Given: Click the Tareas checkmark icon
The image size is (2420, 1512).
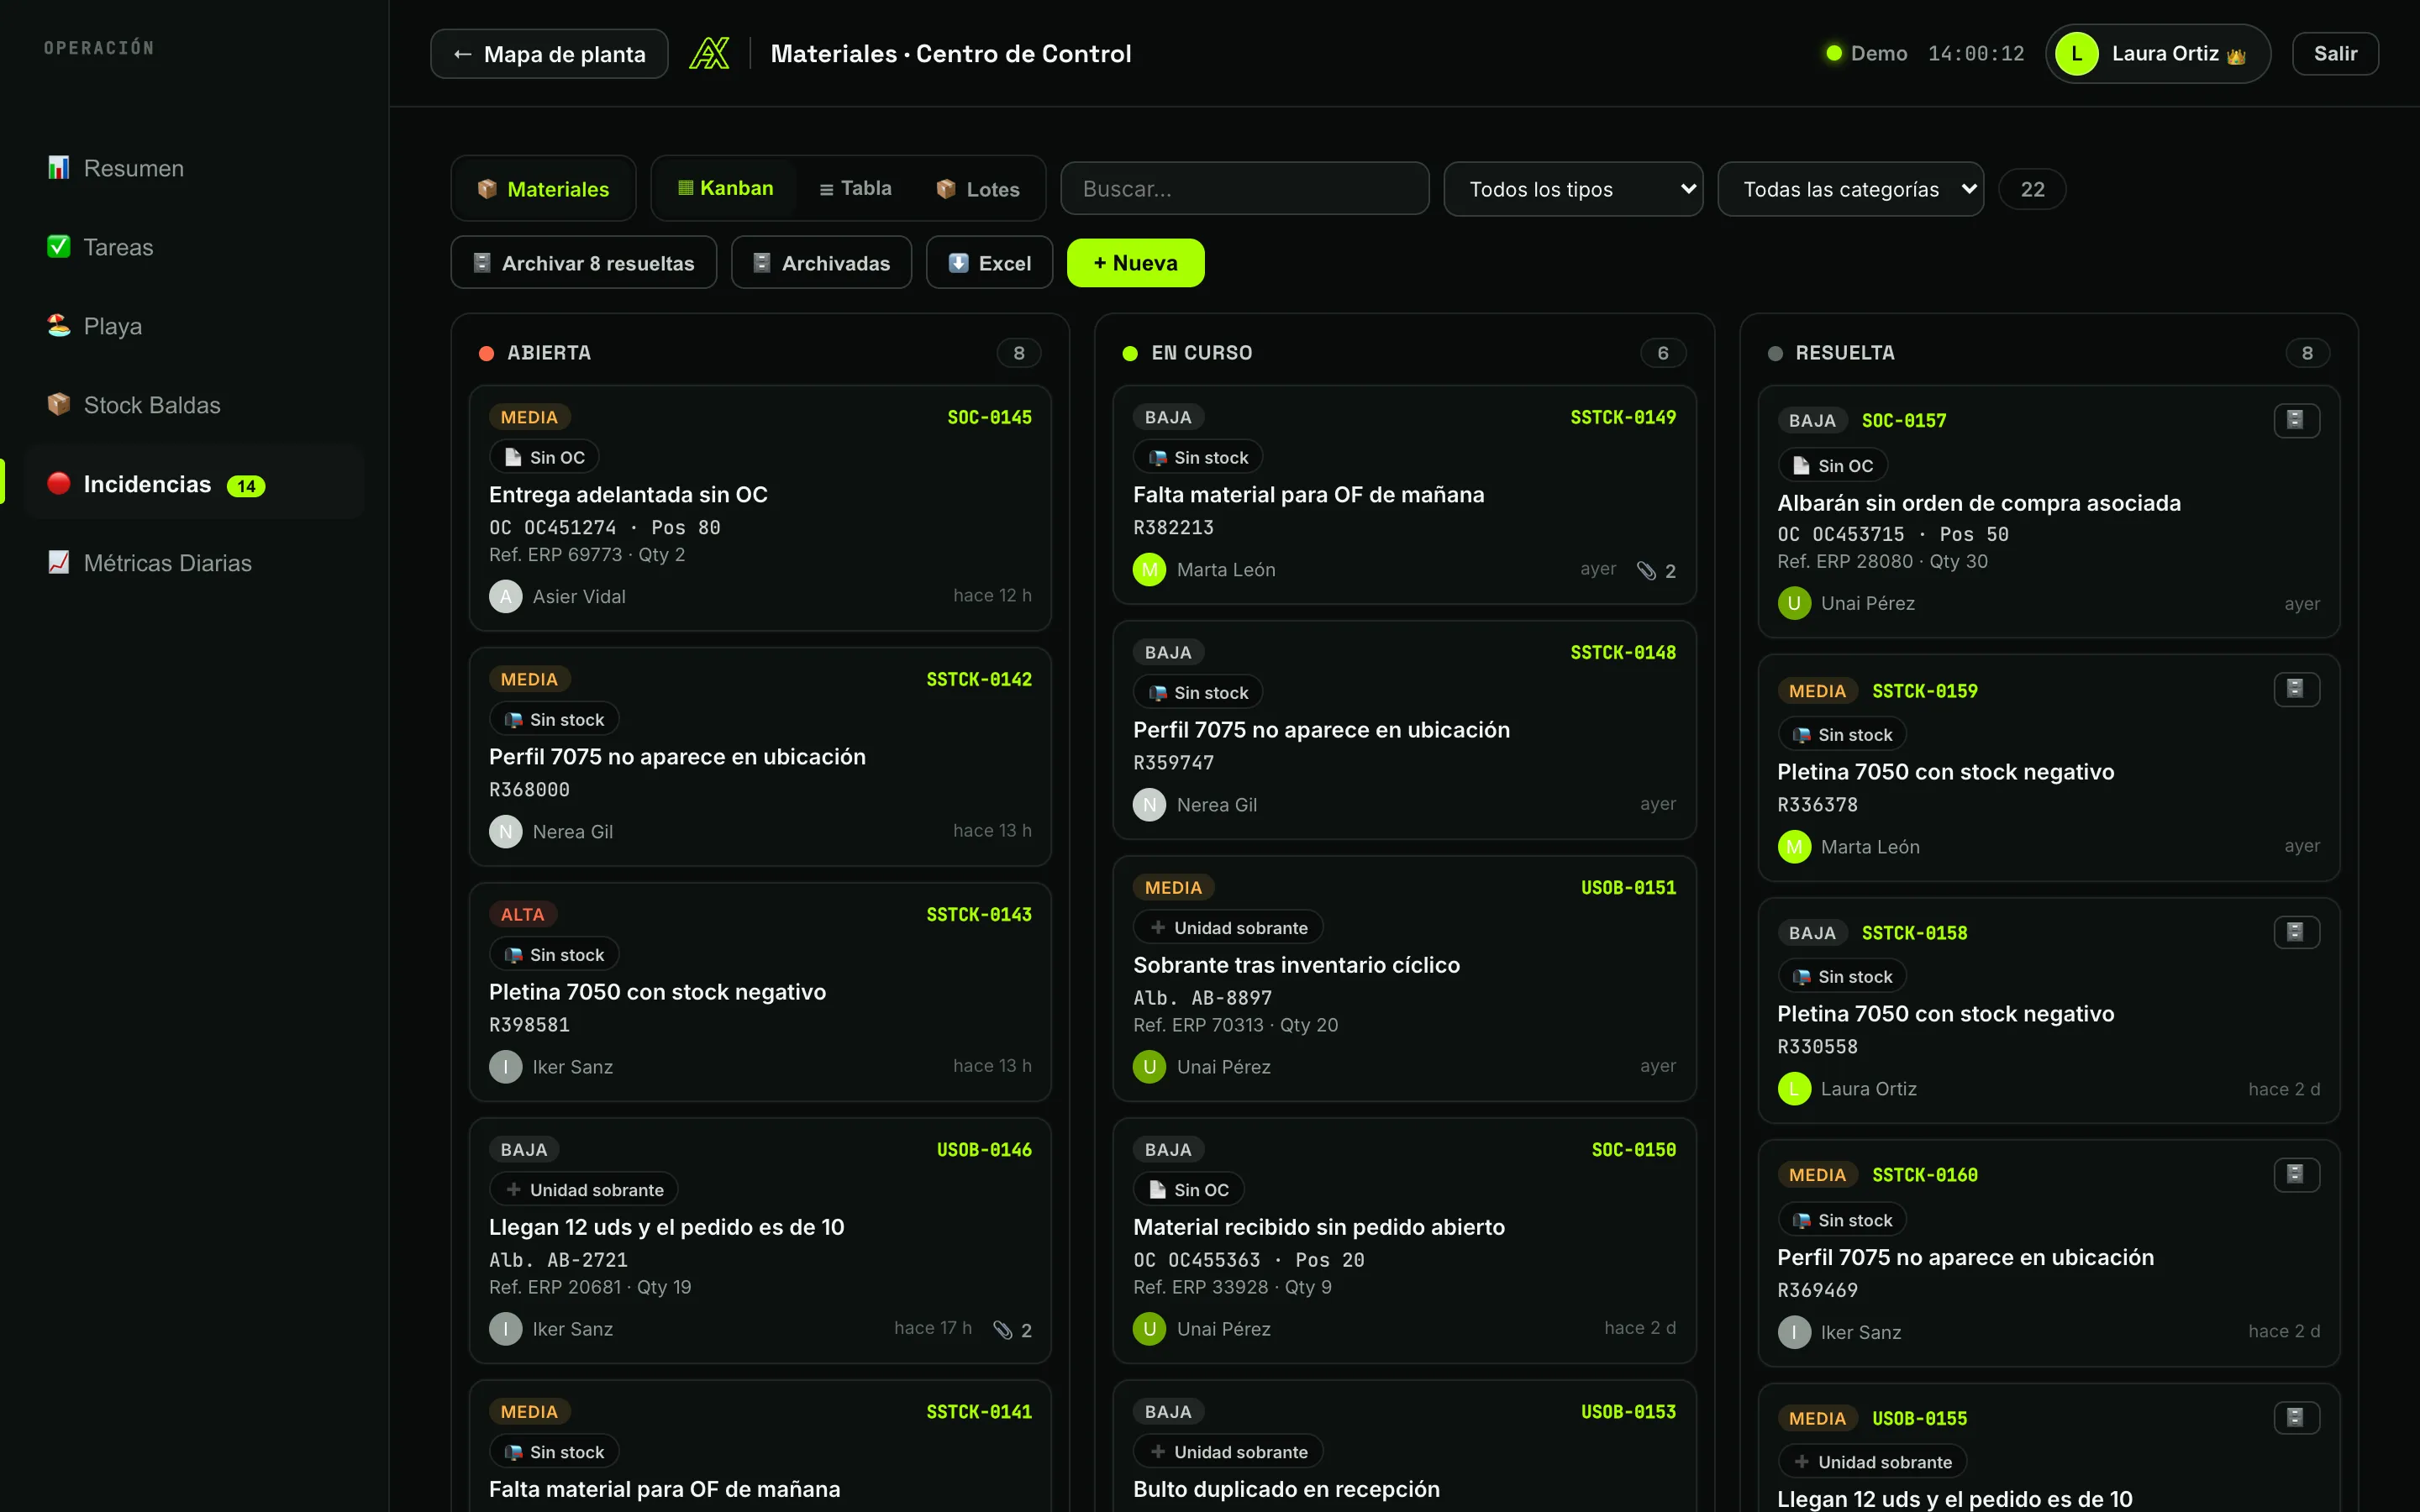Looking at the screenshot, I should click(59, 246).
